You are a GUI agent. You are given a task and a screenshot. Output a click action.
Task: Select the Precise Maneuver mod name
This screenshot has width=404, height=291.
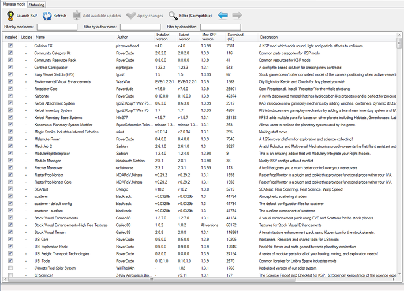point(48,168)
